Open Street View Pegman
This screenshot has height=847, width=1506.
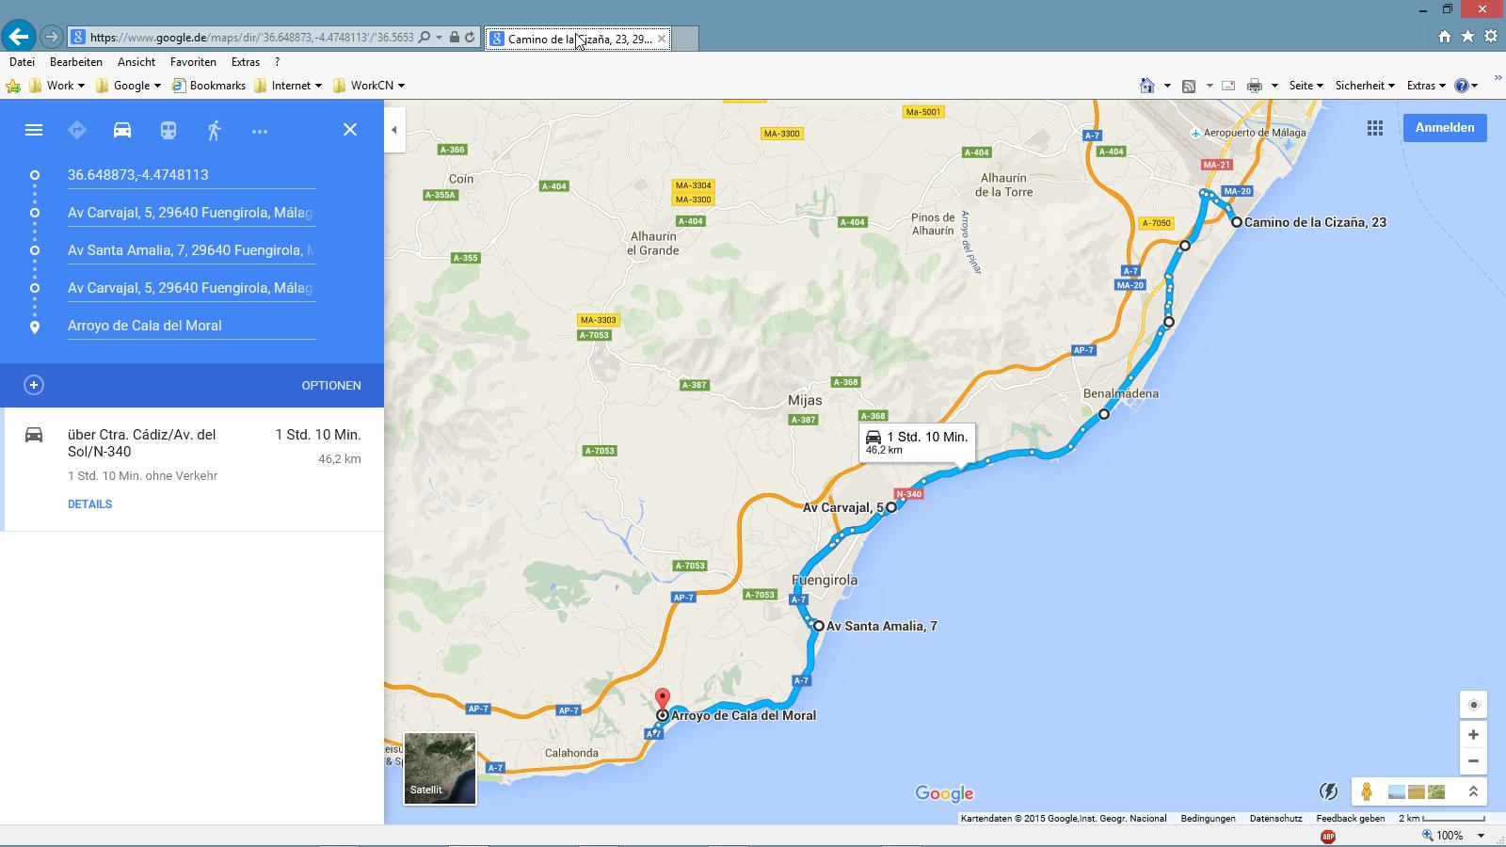[1367, 792]
